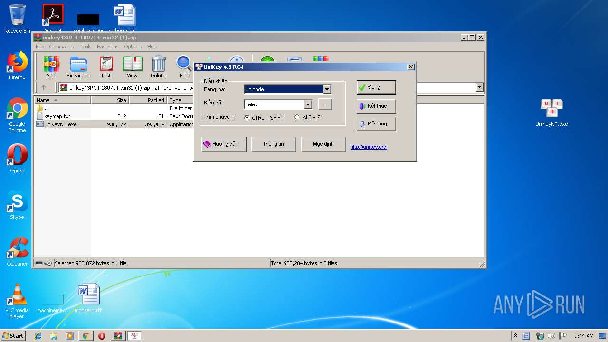Viewport: 608px width, 342px height.
Task: Click the Mặc định button
Action: point(323,144)
